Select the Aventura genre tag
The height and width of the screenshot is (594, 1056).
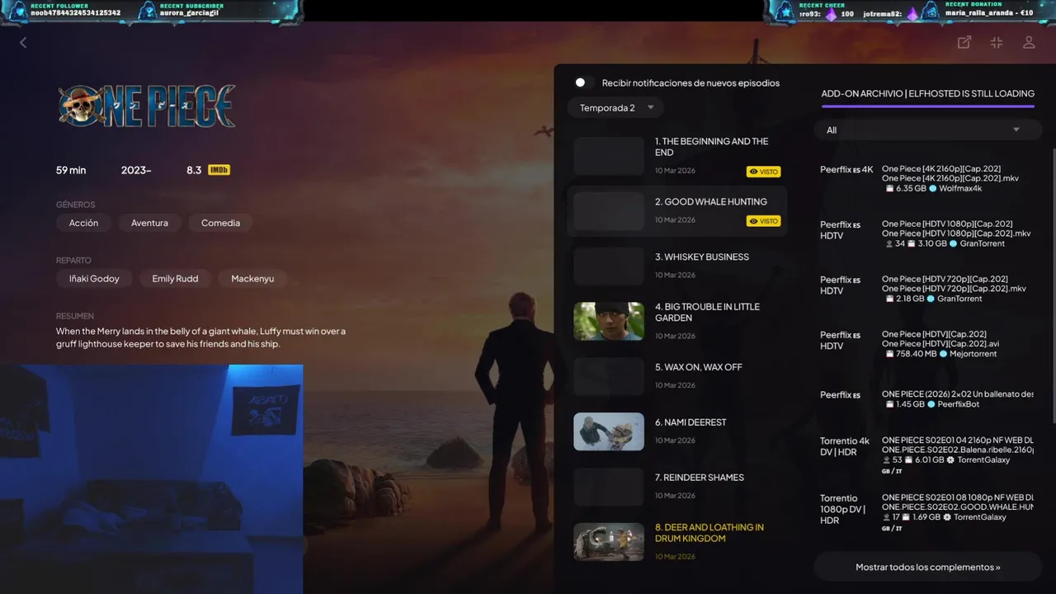click(x=149, y=223)
